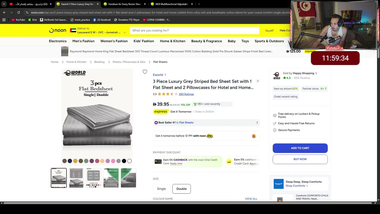This screenshot has height=214, width=380.
Task: Open tab search dropdown arrow in browser
Action: [x=4, y=4]
